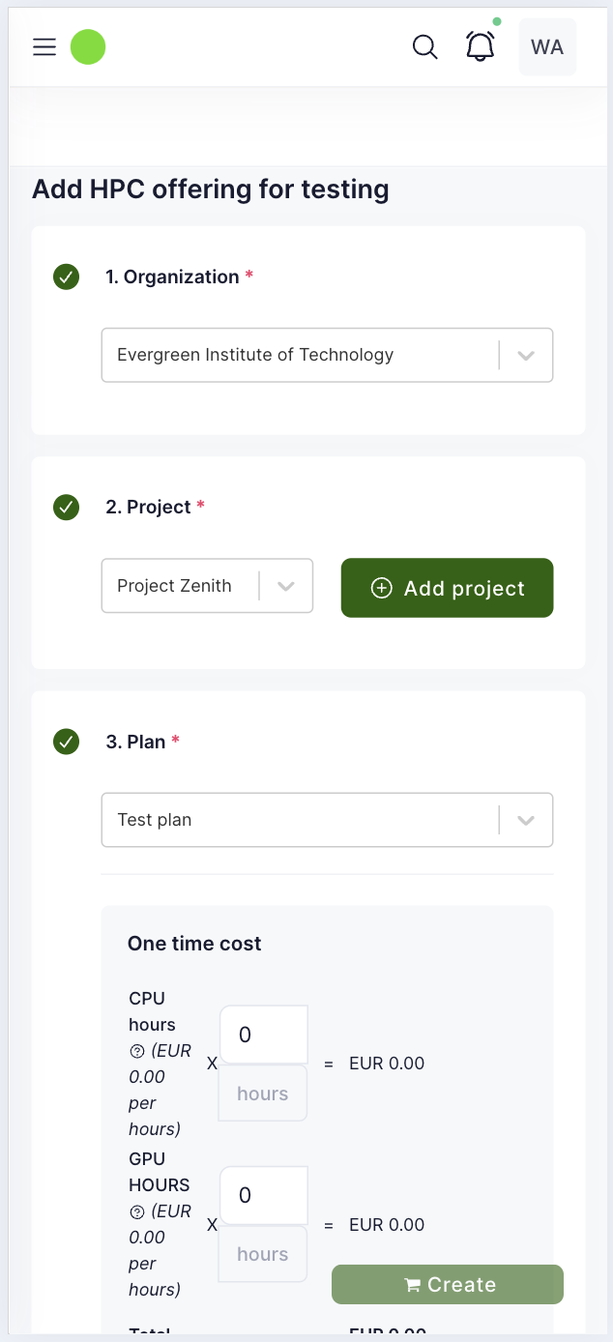
Task: Open the notifications bell
Action: point(481,46)
